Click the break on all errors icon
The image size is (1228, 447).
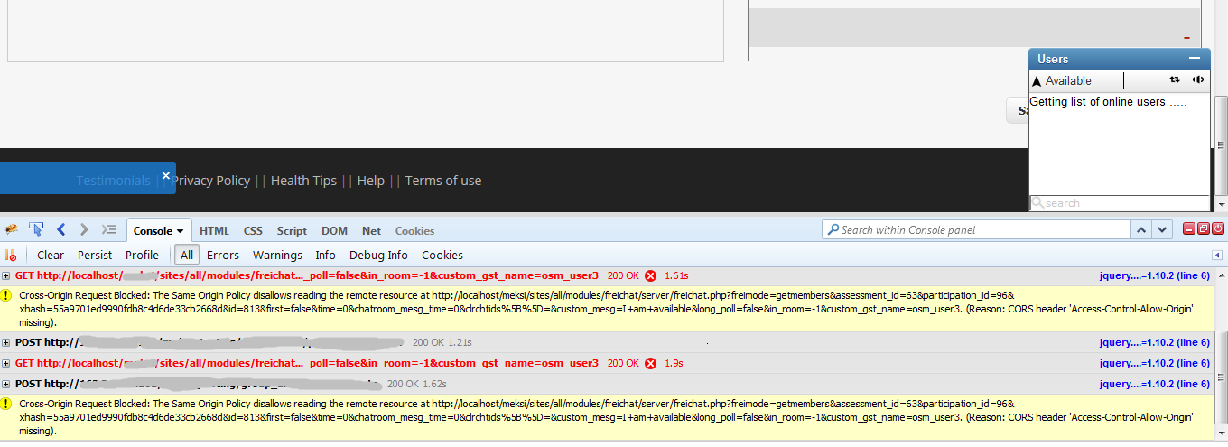coord(11,256)
